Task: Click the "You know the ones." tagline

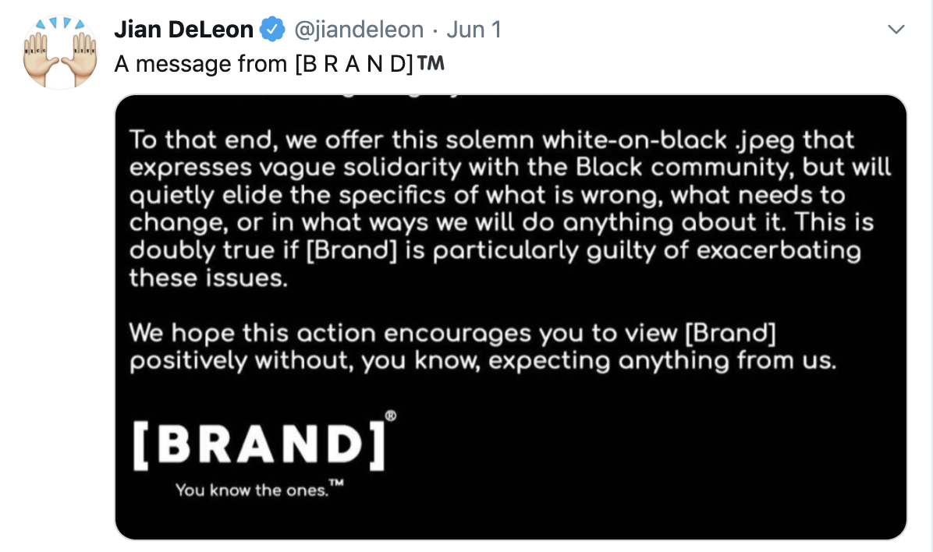Action: click(x=251, y=490)
